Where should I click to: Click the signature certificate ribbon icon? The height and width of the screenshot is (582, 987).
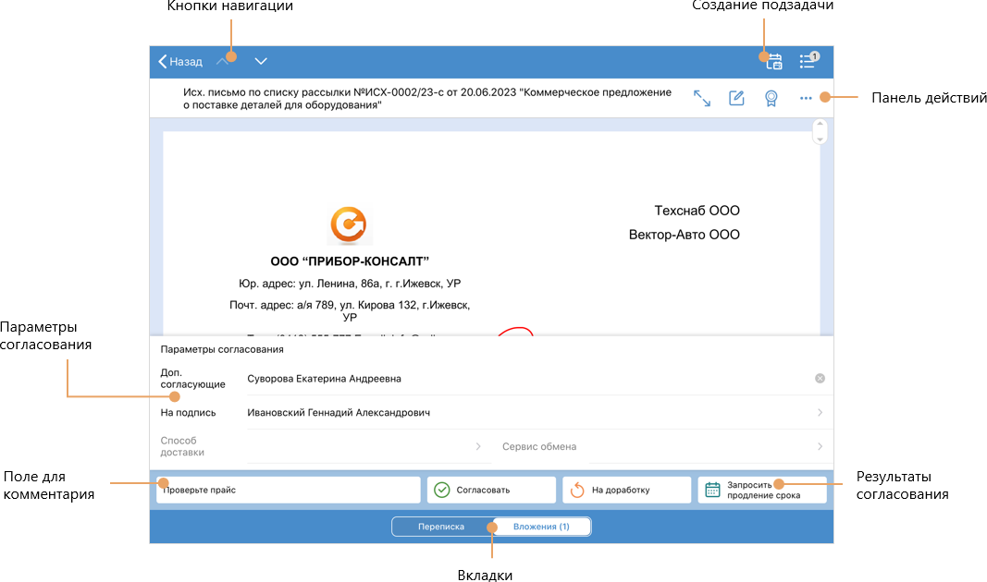click(x=771, y=99)
